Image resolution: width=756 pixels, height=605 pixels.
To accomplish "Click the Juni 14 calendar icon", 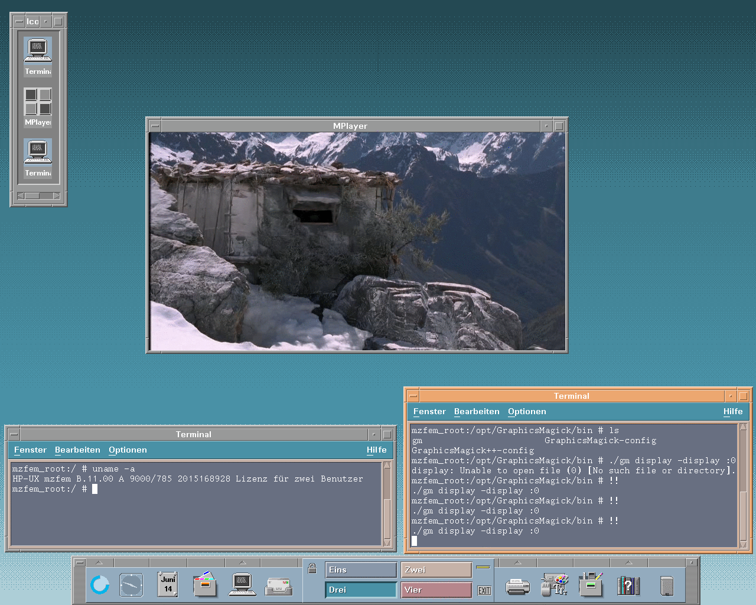I will 168,584.
